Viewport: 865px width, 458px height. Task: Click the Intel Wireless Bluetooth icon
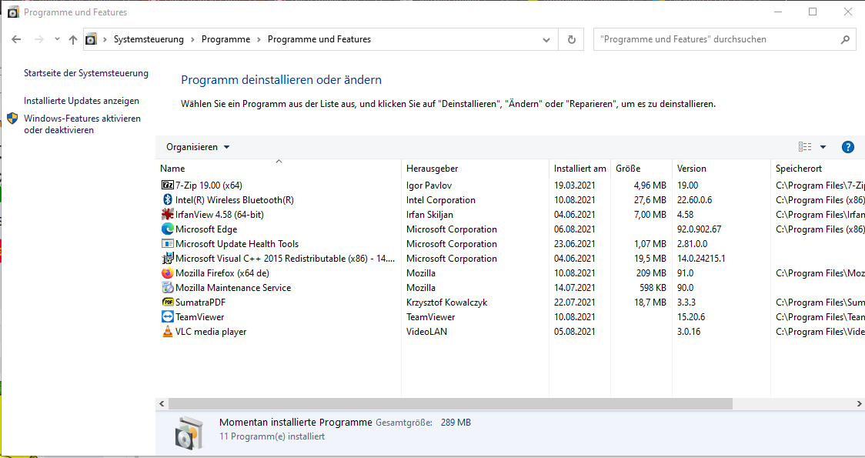tap(168, 200)
